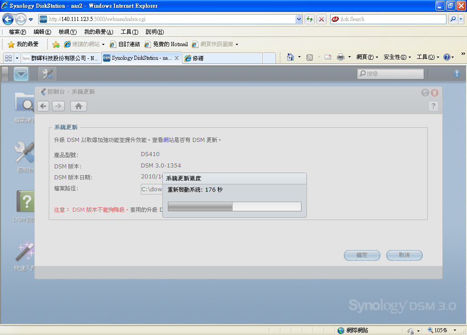Click the DSM notification alert icon
This screenshot has height=335, width=467.
(457, 73)
